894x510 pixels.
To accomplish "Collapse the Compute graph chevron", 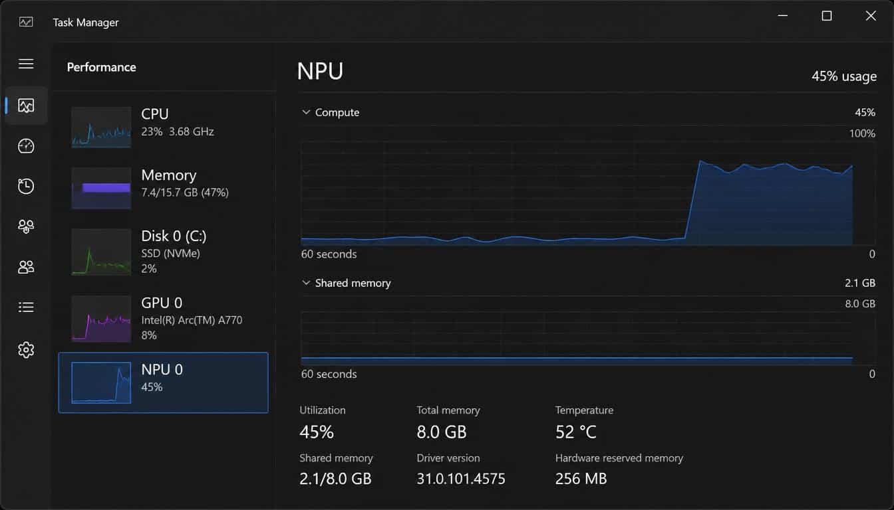I will (306, 112).
